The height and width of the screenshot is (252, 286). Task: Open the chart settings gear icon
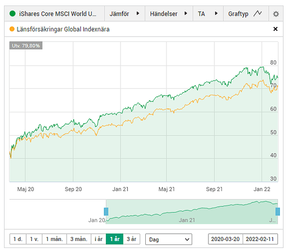(276, 14)
